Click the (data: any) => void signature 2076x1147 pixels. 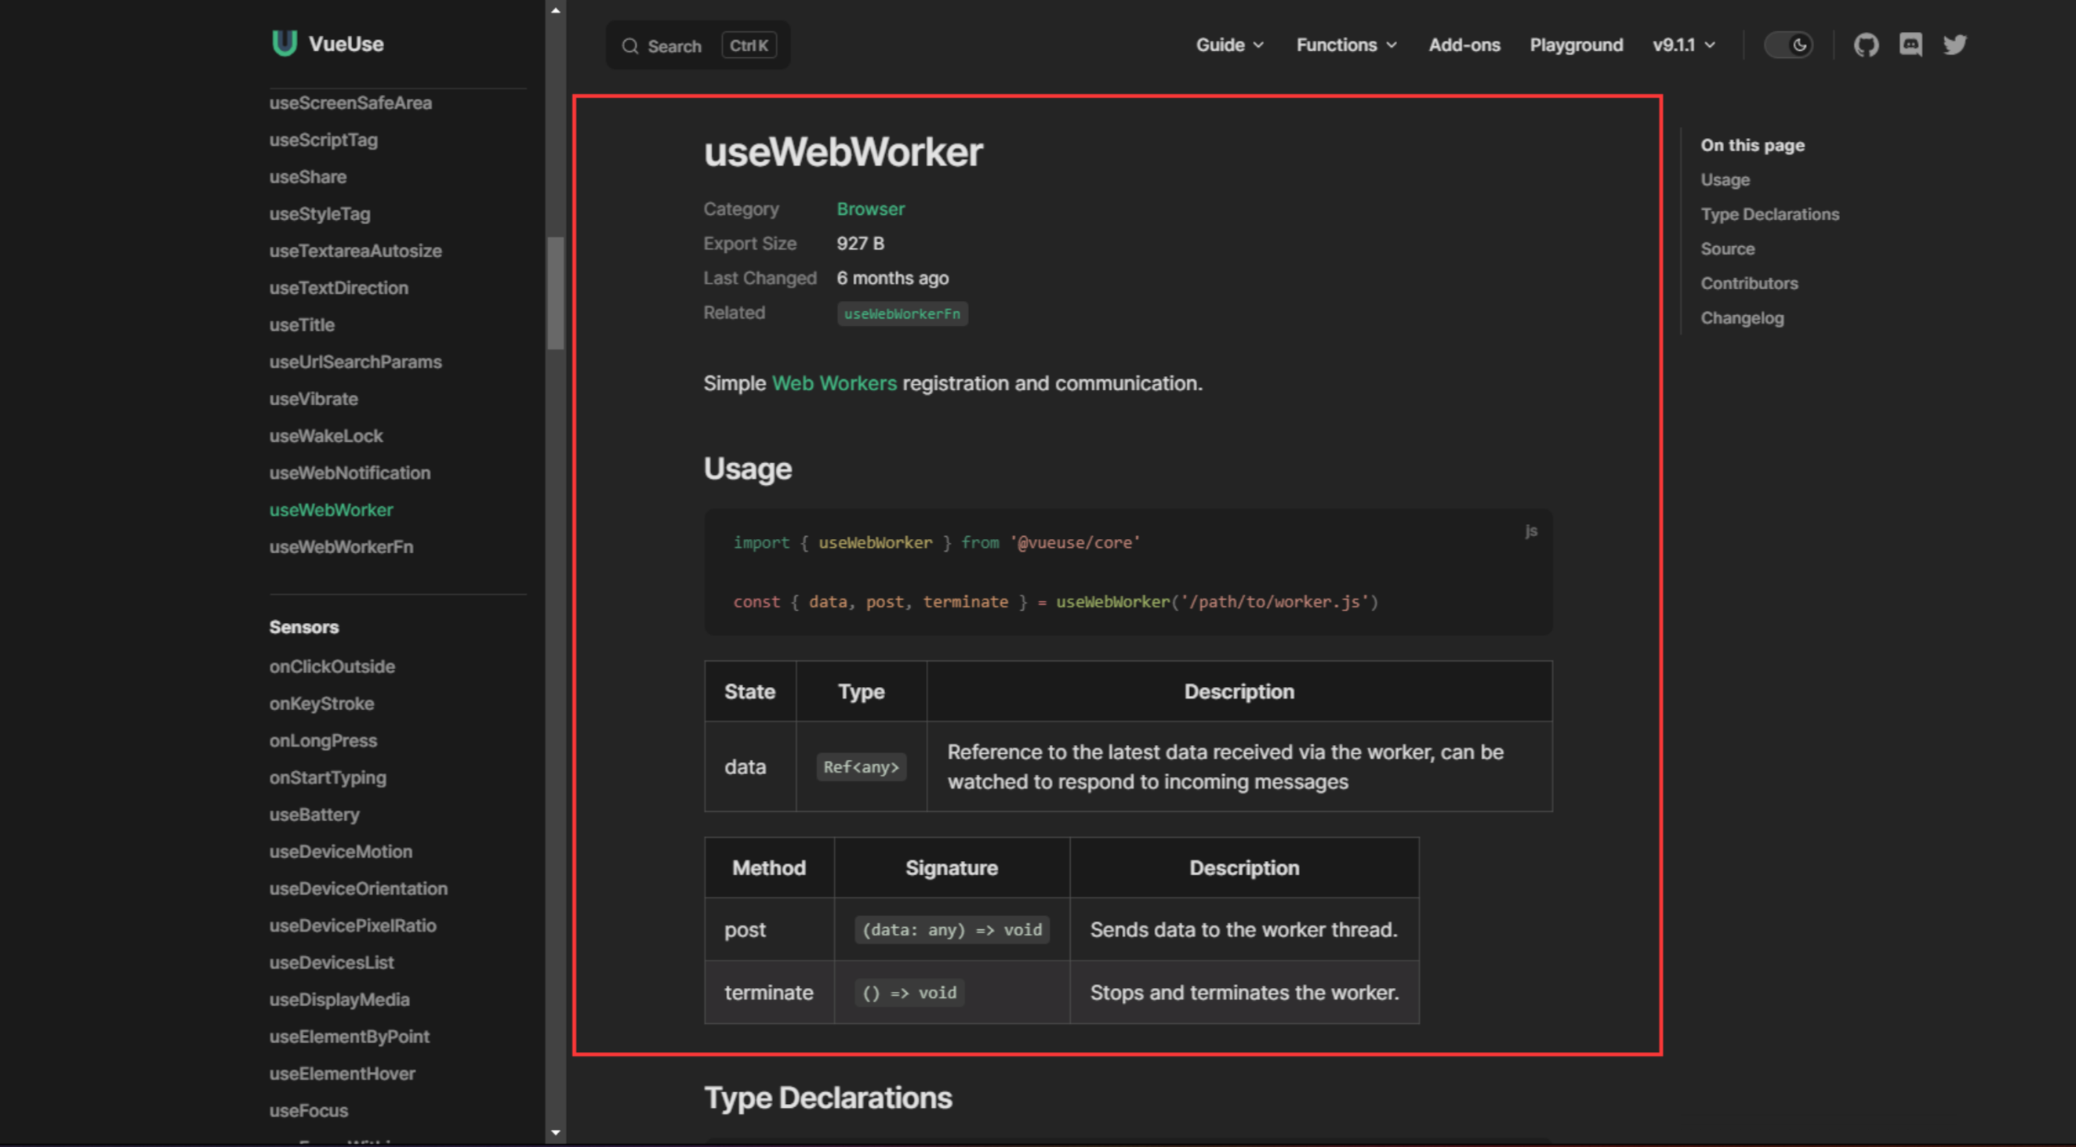click(x=952, y=930)
